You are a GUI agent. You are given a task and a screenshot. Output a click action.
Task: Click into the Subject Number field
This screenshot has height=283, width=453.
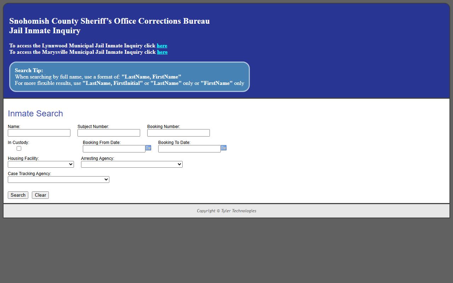click(x=109, y=133)
